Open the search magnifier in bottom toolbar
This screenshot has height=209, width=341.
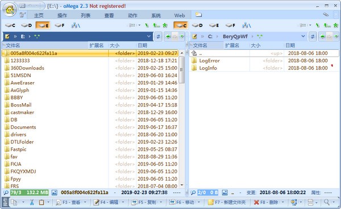[x=327, y=202]
